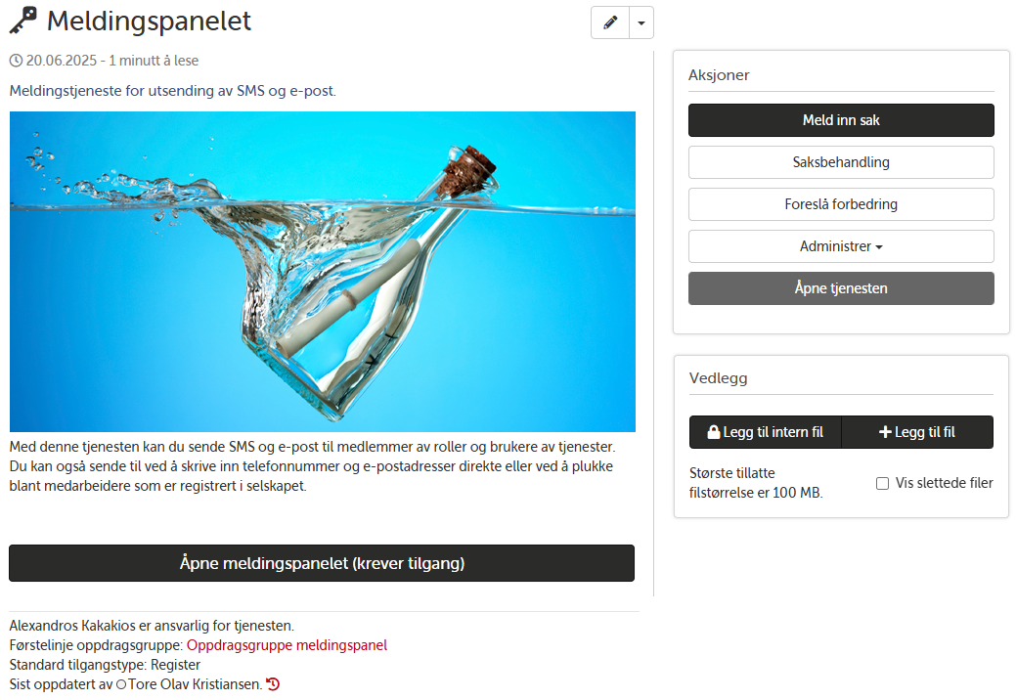Click the message-in-a-bottle image
Viewport: 1016px width, 700px height.
tap(322, 272)
